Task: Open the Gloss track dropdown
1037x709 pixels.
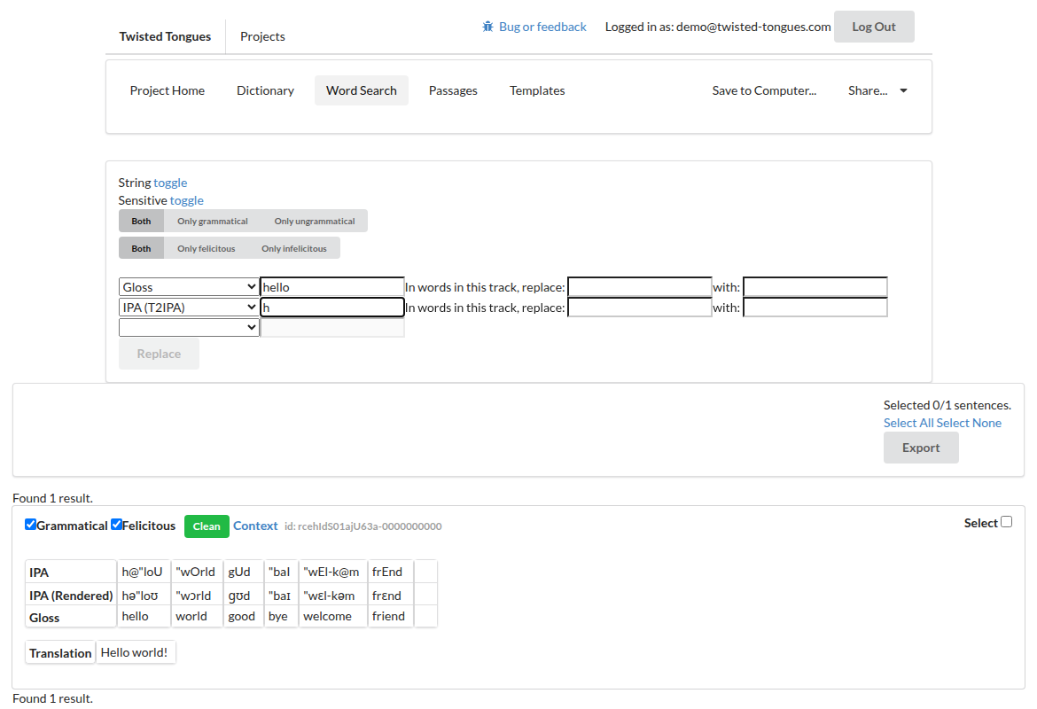Action: click(x=189, y=287)
